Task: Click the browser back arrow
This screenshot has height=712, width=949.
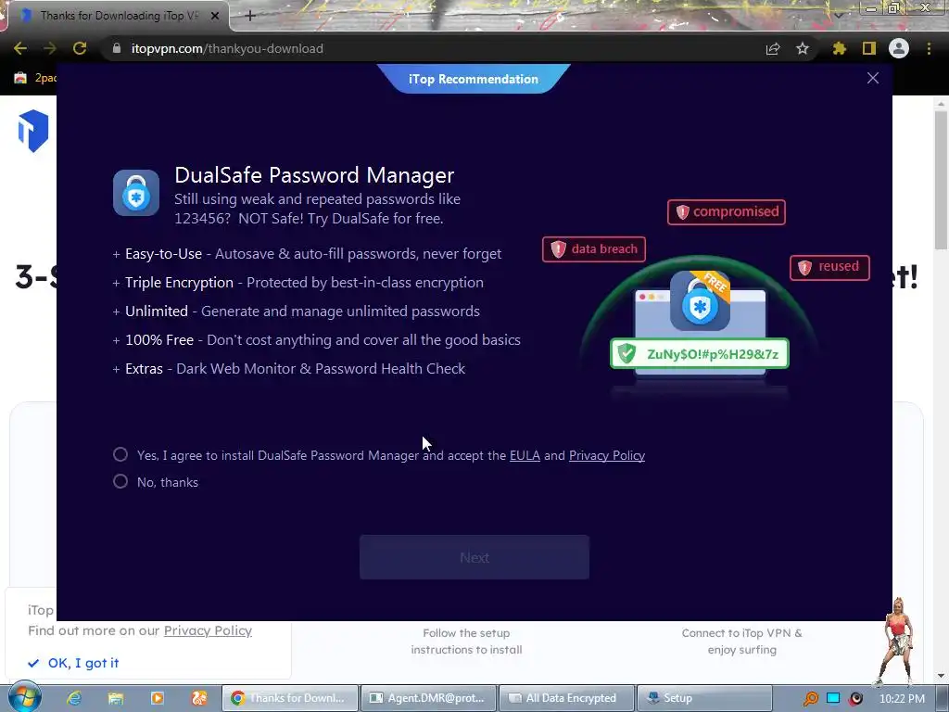Action: [x=20, y=48]
